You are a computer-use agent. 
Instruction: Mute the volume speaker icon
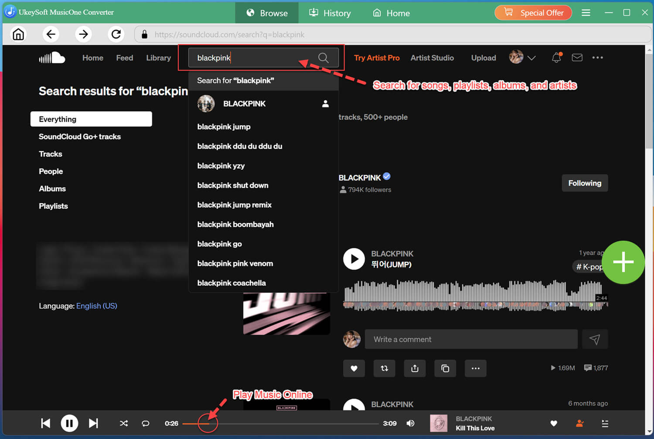410,423
